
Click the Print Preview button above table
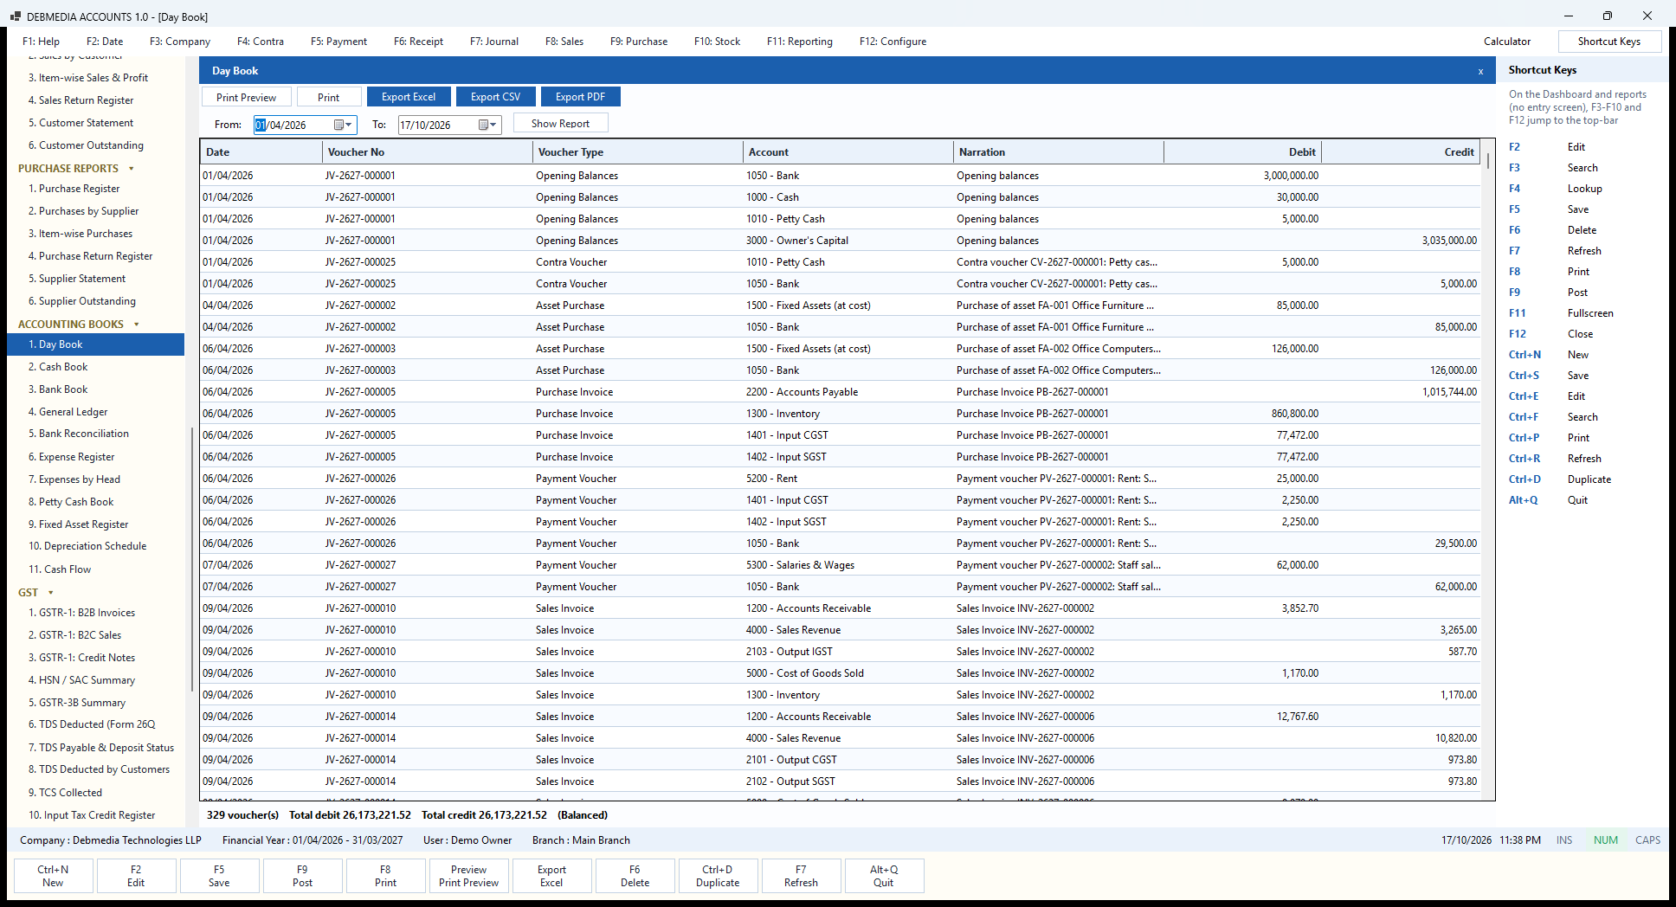(x=247, y=97)
